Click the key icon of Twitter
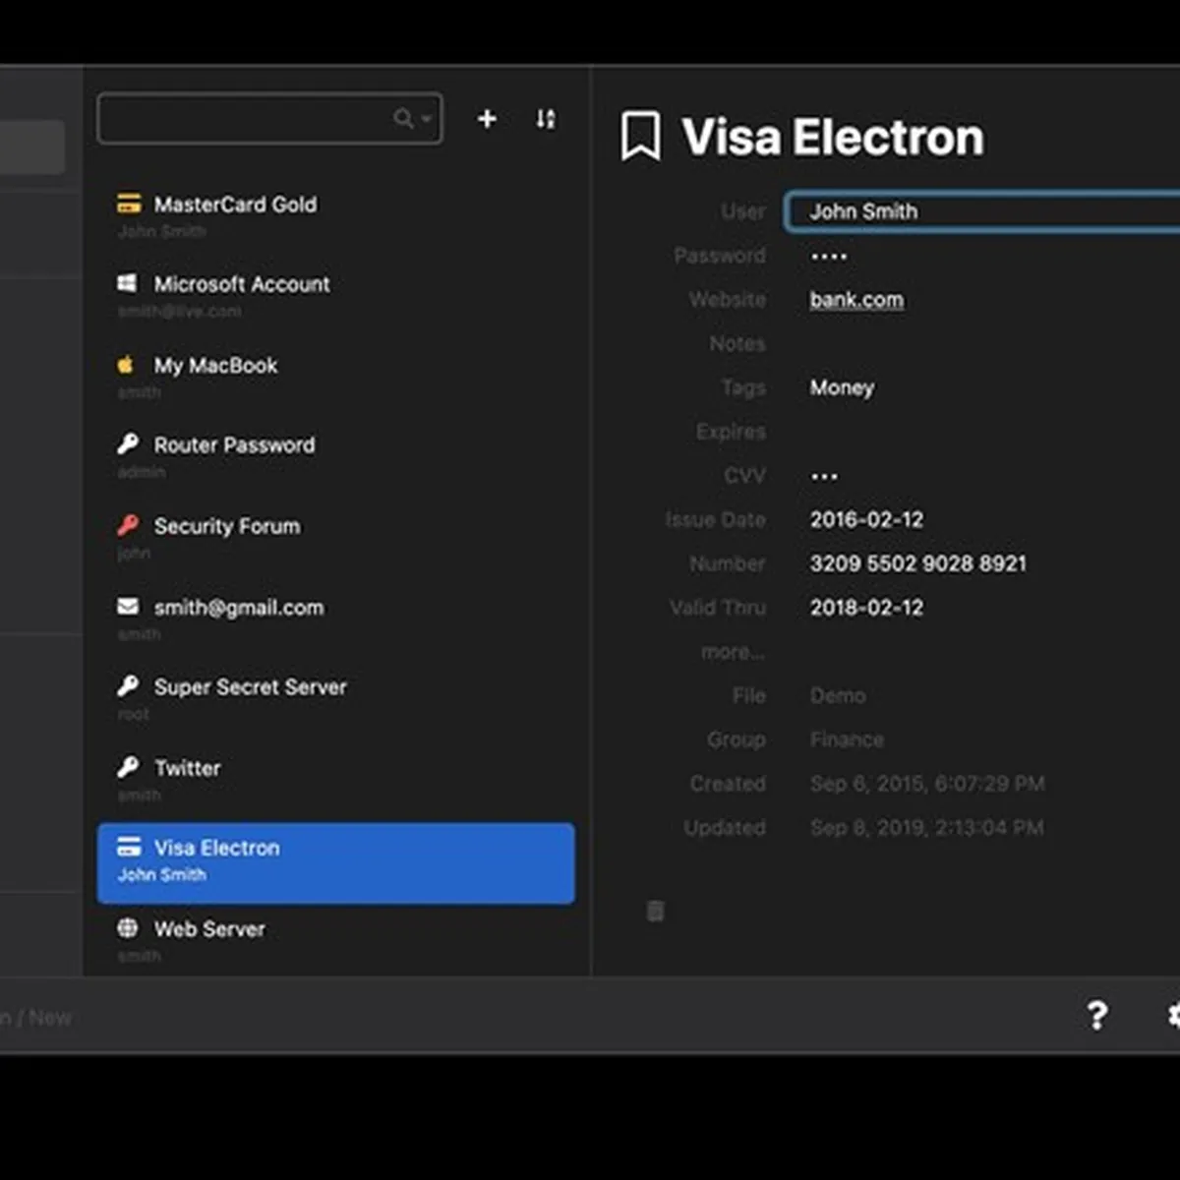Image resolution: width=1180 pixels, height=1180 pixels. coord(128,766)
